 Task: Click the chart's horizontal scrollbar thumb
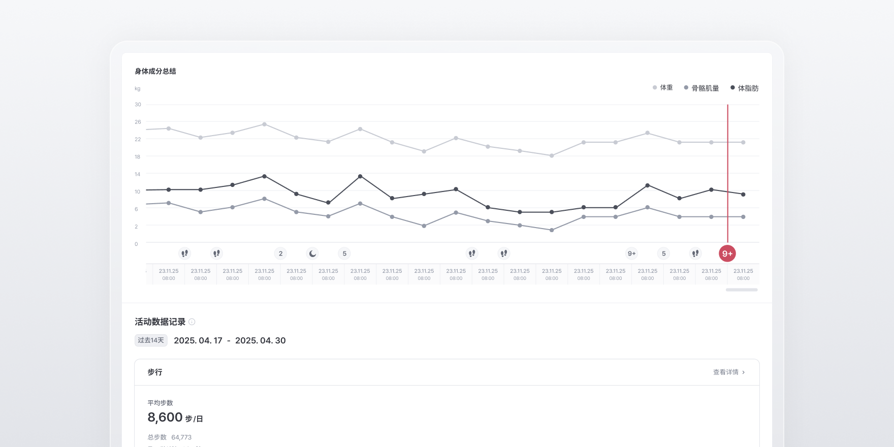(742, 290)
